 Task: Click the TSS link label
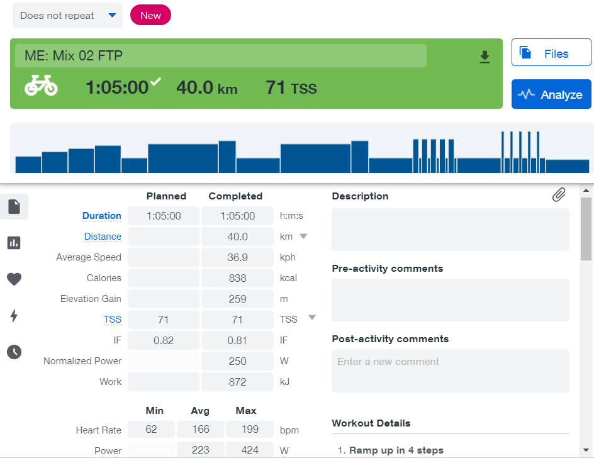112,320
